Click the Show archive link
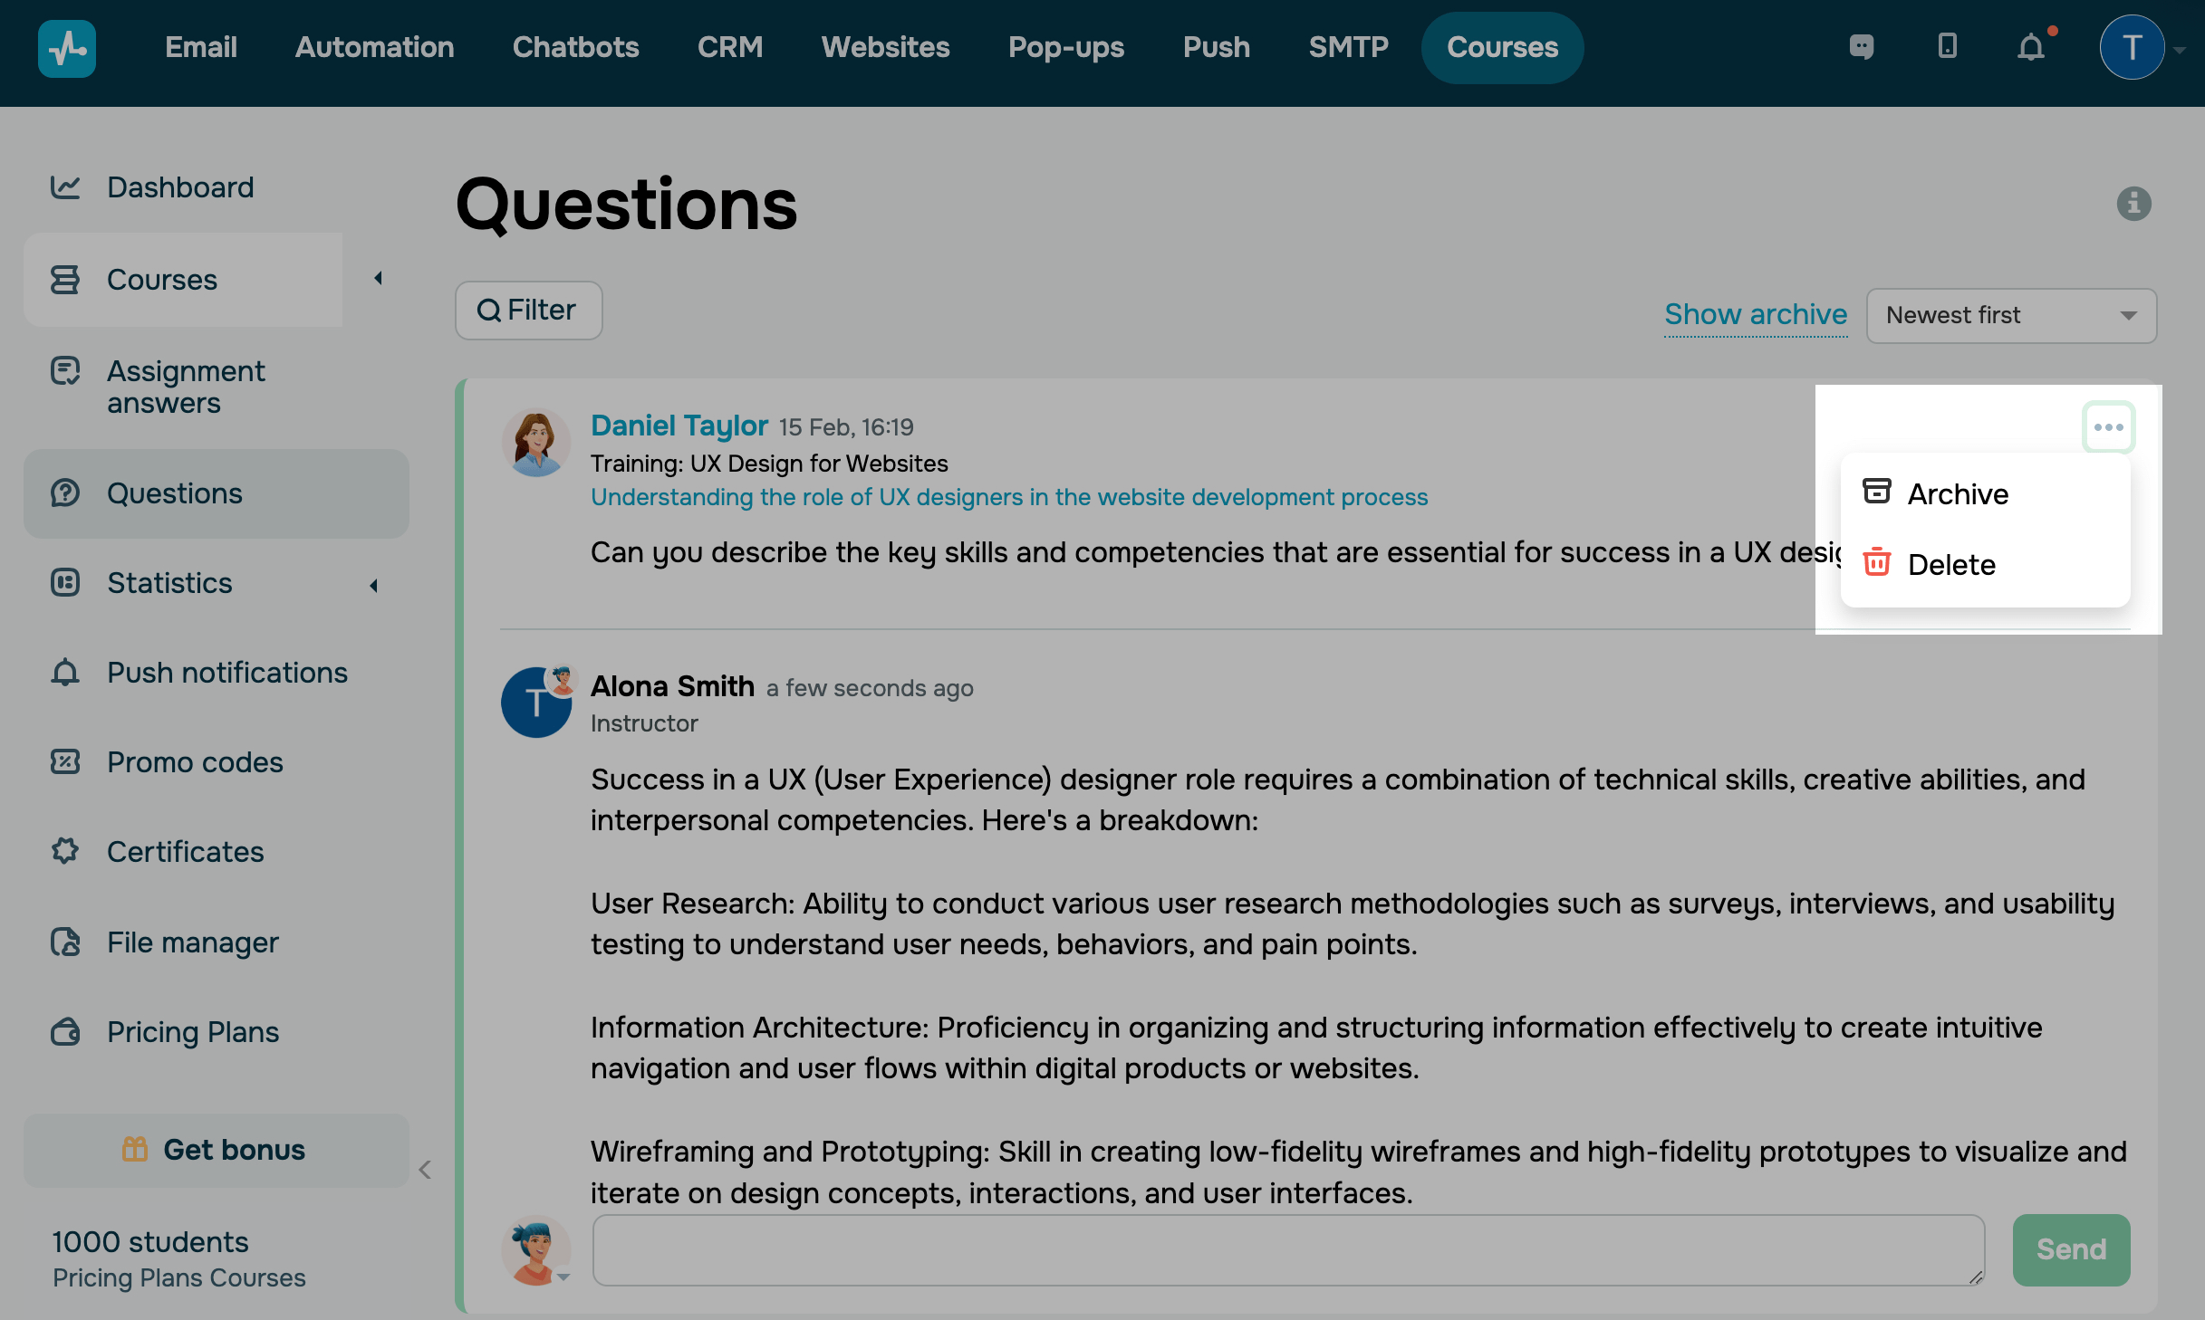This screenshot has width=2205, height=1320. point(1755,314)
